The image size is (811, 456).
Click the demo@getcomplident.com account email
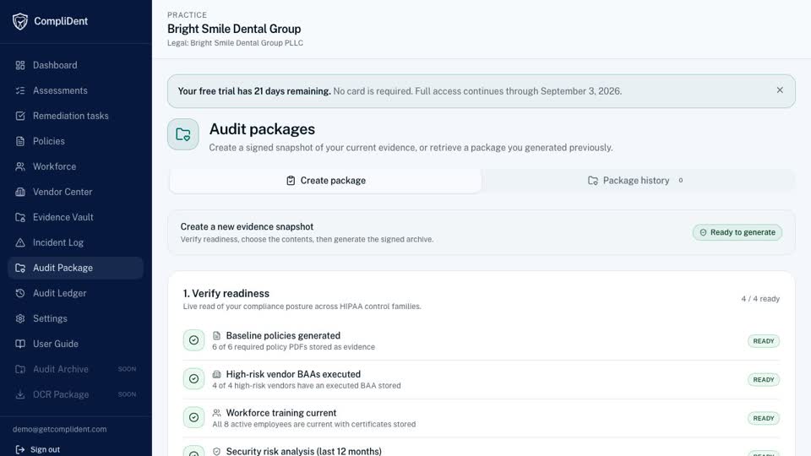coord(59,429)
